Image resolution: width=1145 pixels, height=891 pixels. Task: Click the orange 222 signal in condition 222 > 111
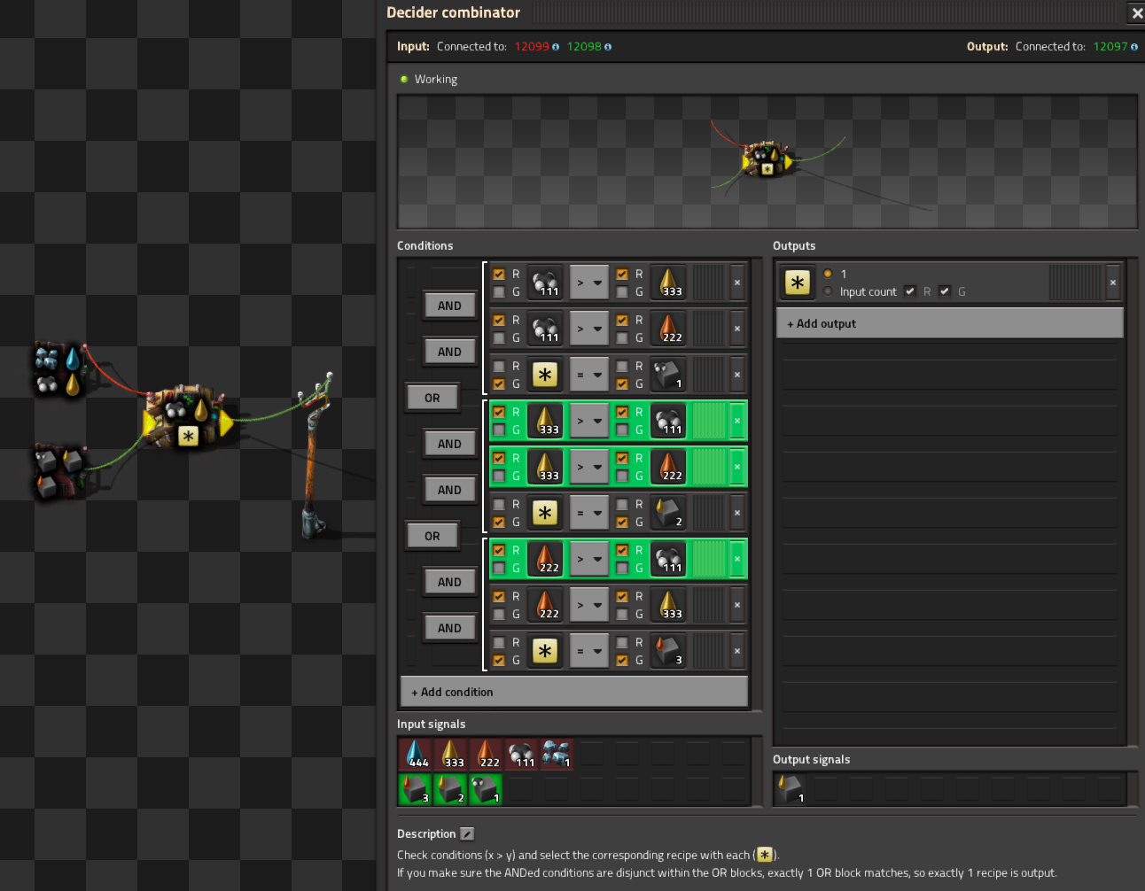coord(545,559)
